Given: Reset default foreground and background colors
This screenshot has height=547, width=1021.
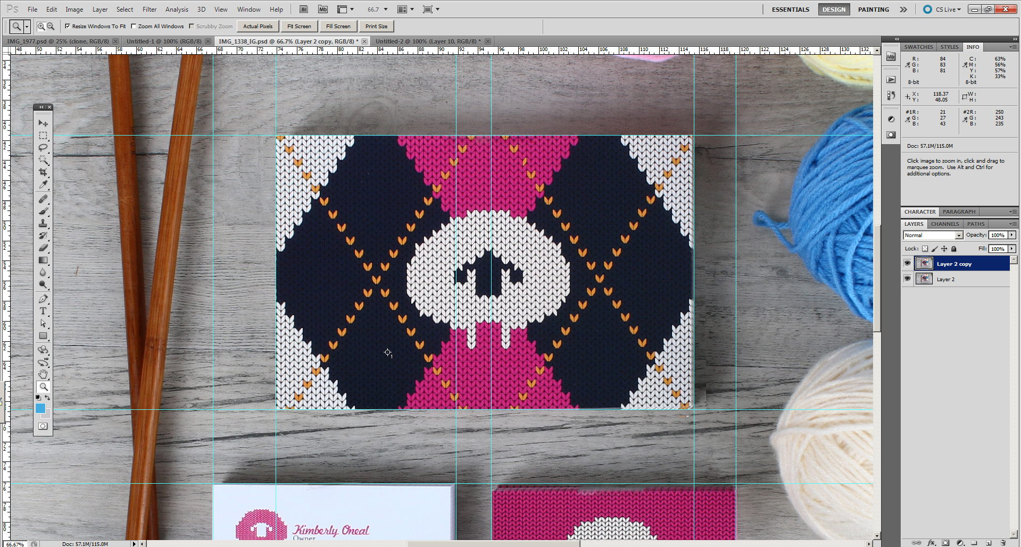Looking at the screenshot, I should [38, 398].
